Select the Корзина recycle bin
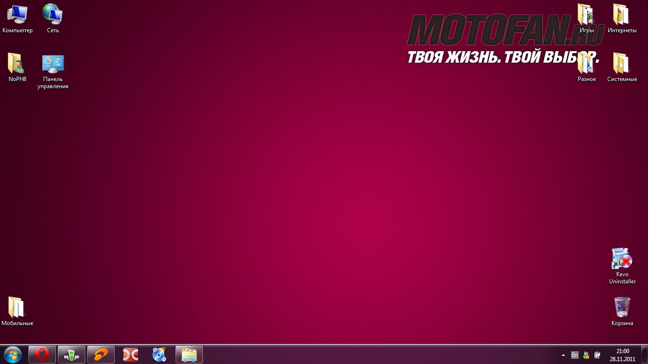Image resolution: width=648 pixels, height=364 pixels. (x=622, y=311)
